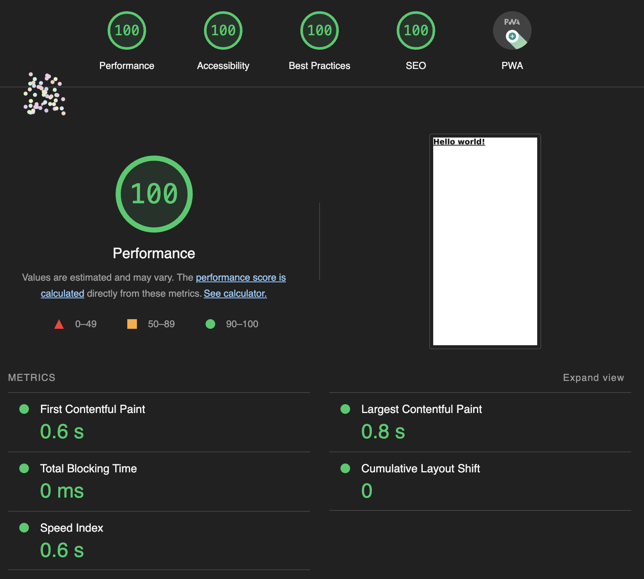Click the green circle next to First Contentful Paint
The width and height of the screenshot is (644, 579).
[x=24, y=409]
